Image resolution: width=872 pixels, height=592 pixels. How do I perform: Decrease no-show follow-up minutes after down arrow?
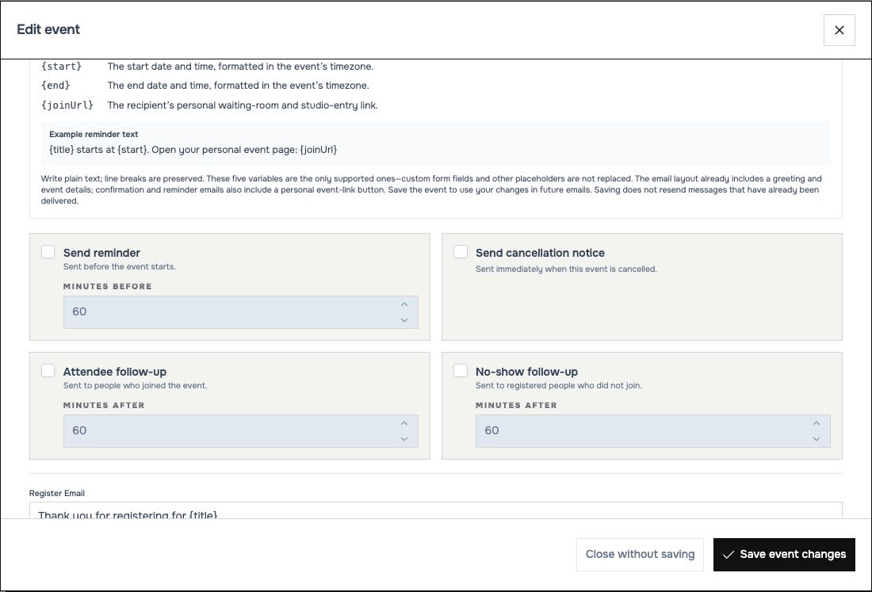click(x=817, y=439)
